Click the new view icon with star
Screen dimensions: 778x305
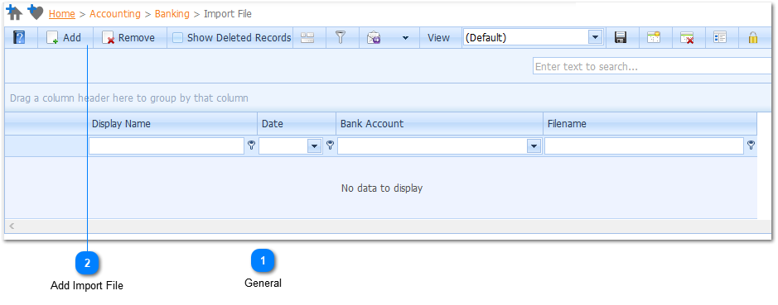pyautogui.click(x=654, y=38)
